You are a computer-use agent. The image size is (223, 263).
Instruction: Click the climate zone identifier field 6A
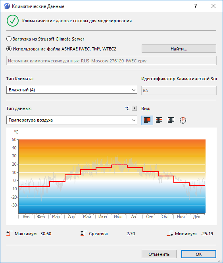coord(179,91)
